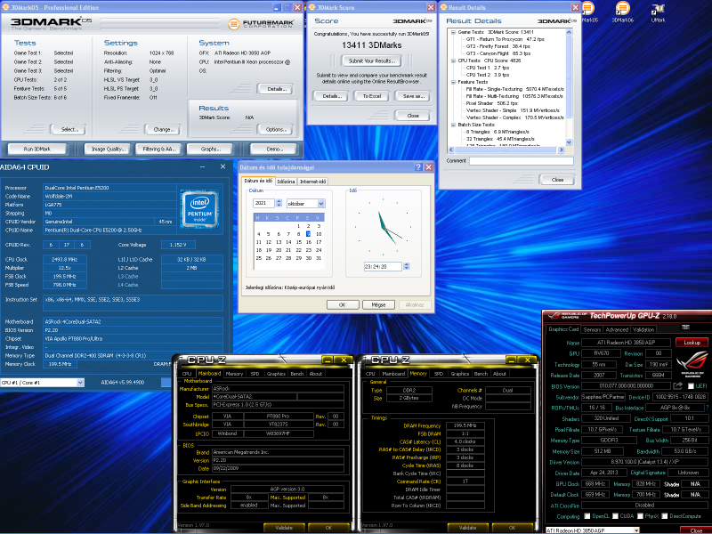Screen dimensions: 712x534
Task: Click the GPU-Z screenshot camera icon
Action: [x=685, y=327]
